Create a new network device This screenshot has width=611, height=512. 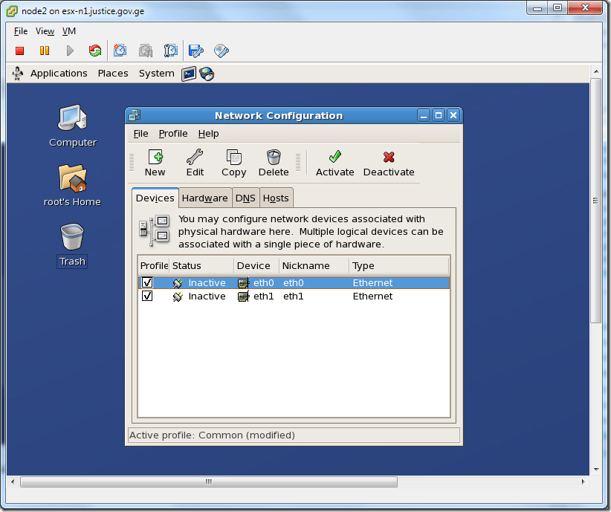(155, 162)
